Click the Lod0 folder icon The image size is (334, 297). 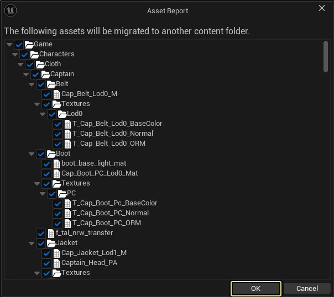pos(62,114)
